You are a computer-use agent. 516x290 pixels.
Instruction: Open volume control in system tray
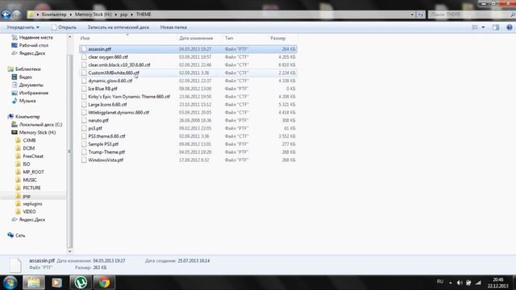pos(460,283)
